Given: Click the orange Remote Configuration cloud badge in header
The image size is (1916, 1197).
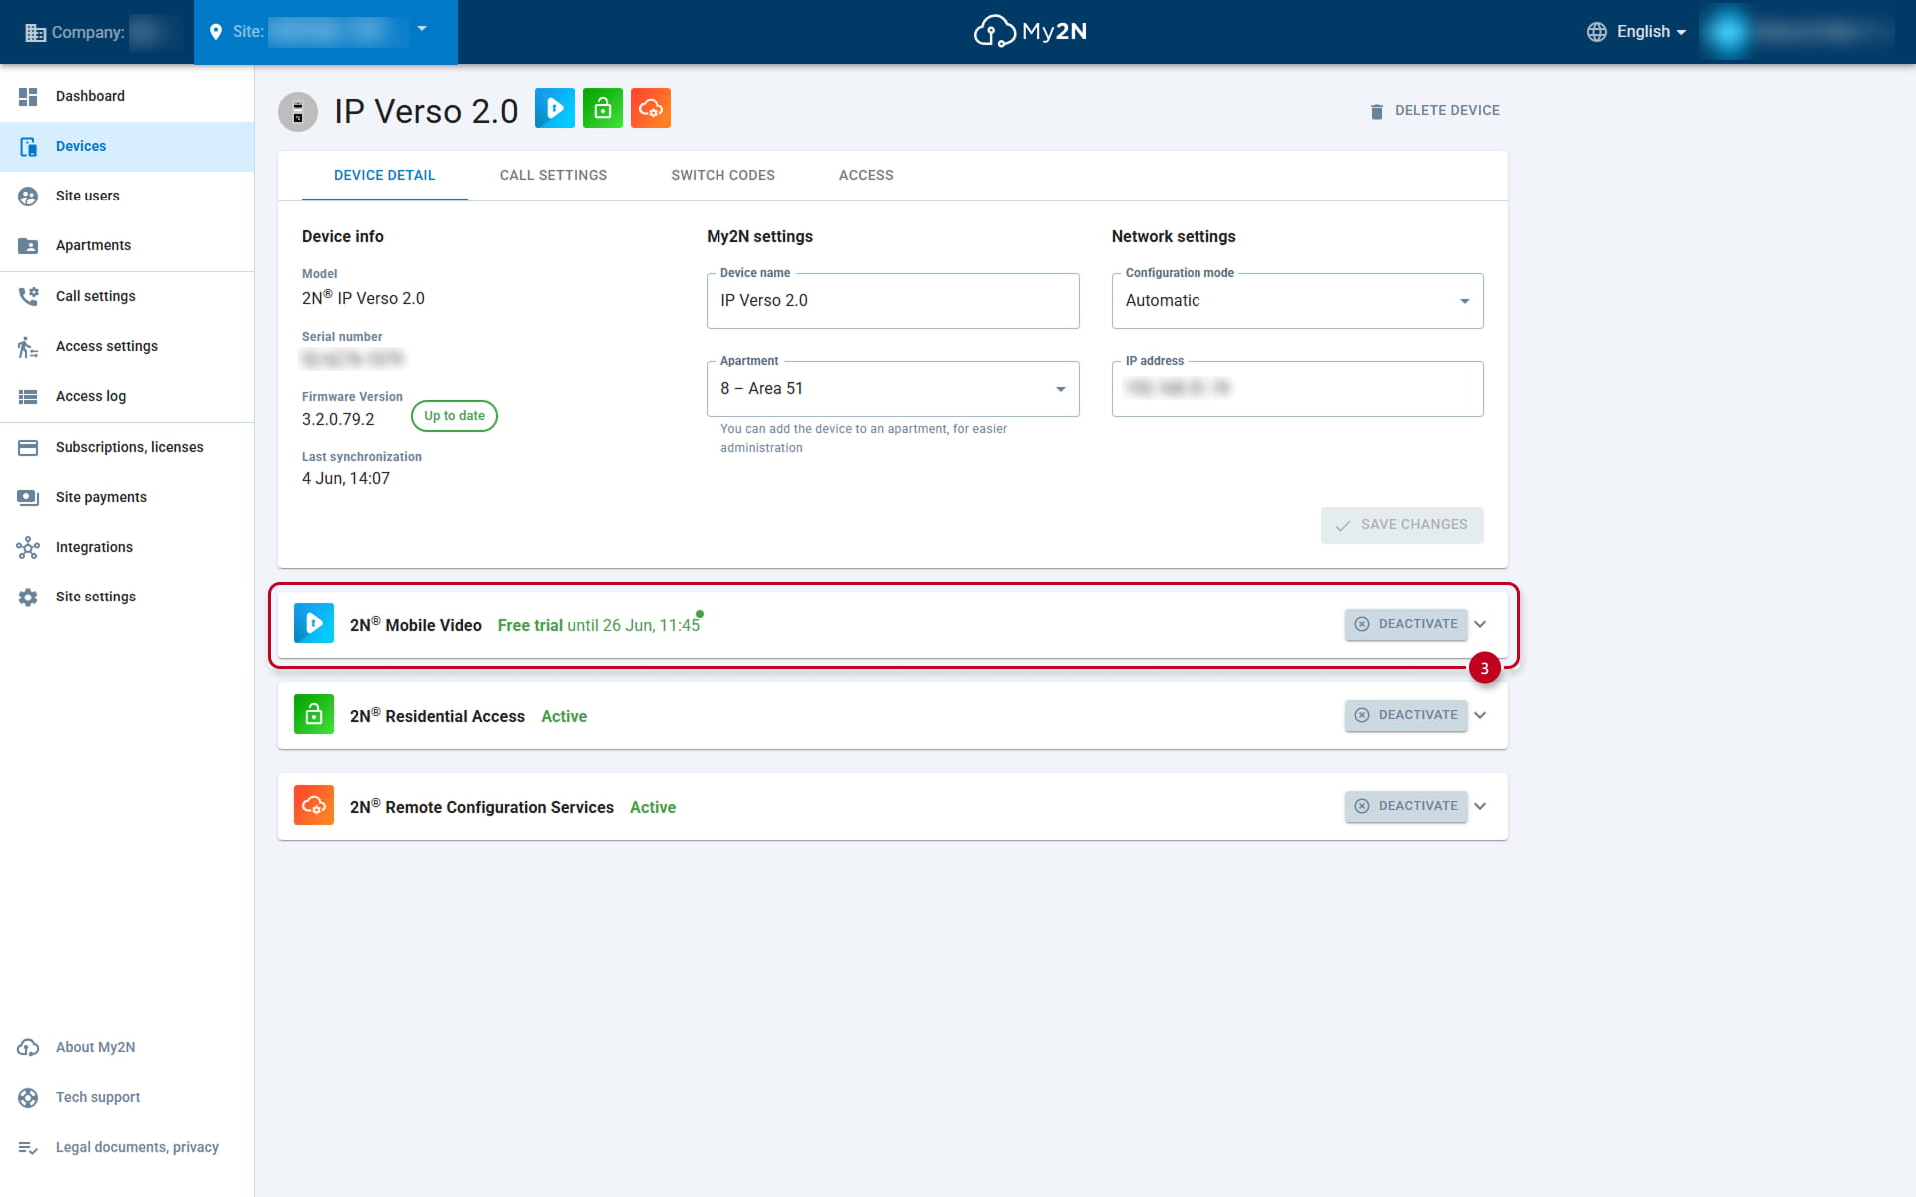Looking at the screenshot, I should (x=651, y=108).
